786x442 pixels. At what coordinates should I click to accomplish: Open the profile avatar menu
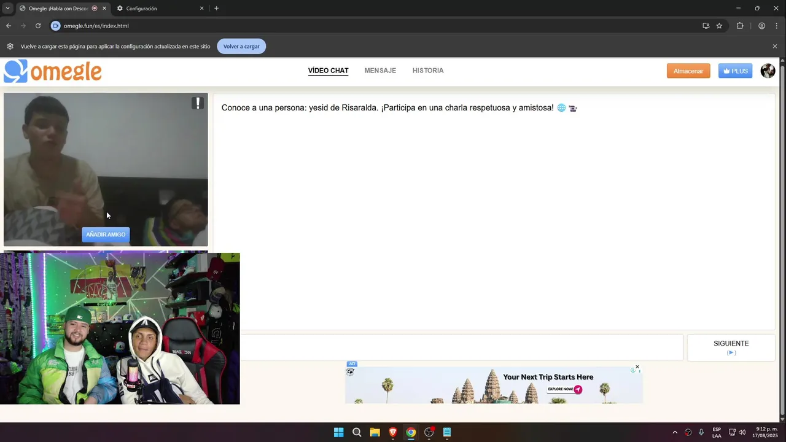pyautogui.click(x=768, y=71)
